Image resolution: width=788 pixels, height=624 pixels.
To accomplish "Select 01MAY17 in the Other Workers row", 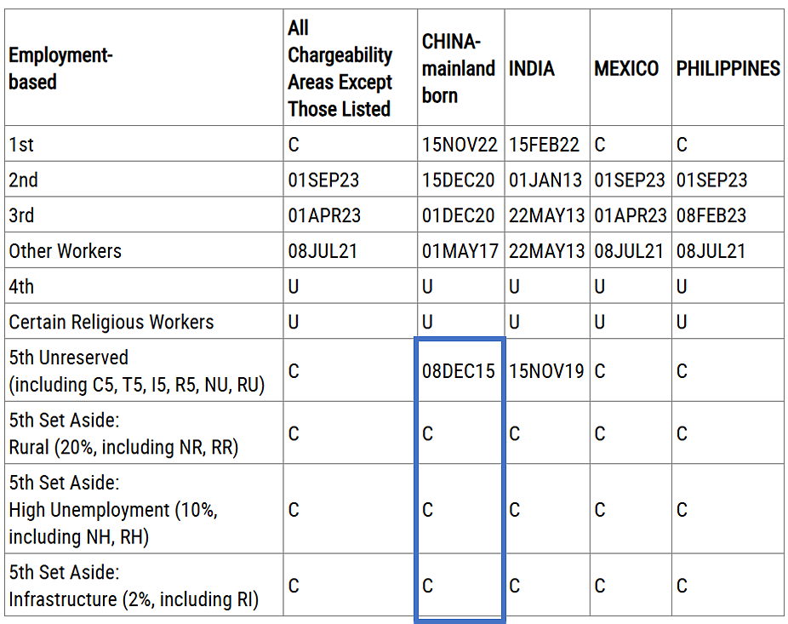I will [x=460, y=251].
